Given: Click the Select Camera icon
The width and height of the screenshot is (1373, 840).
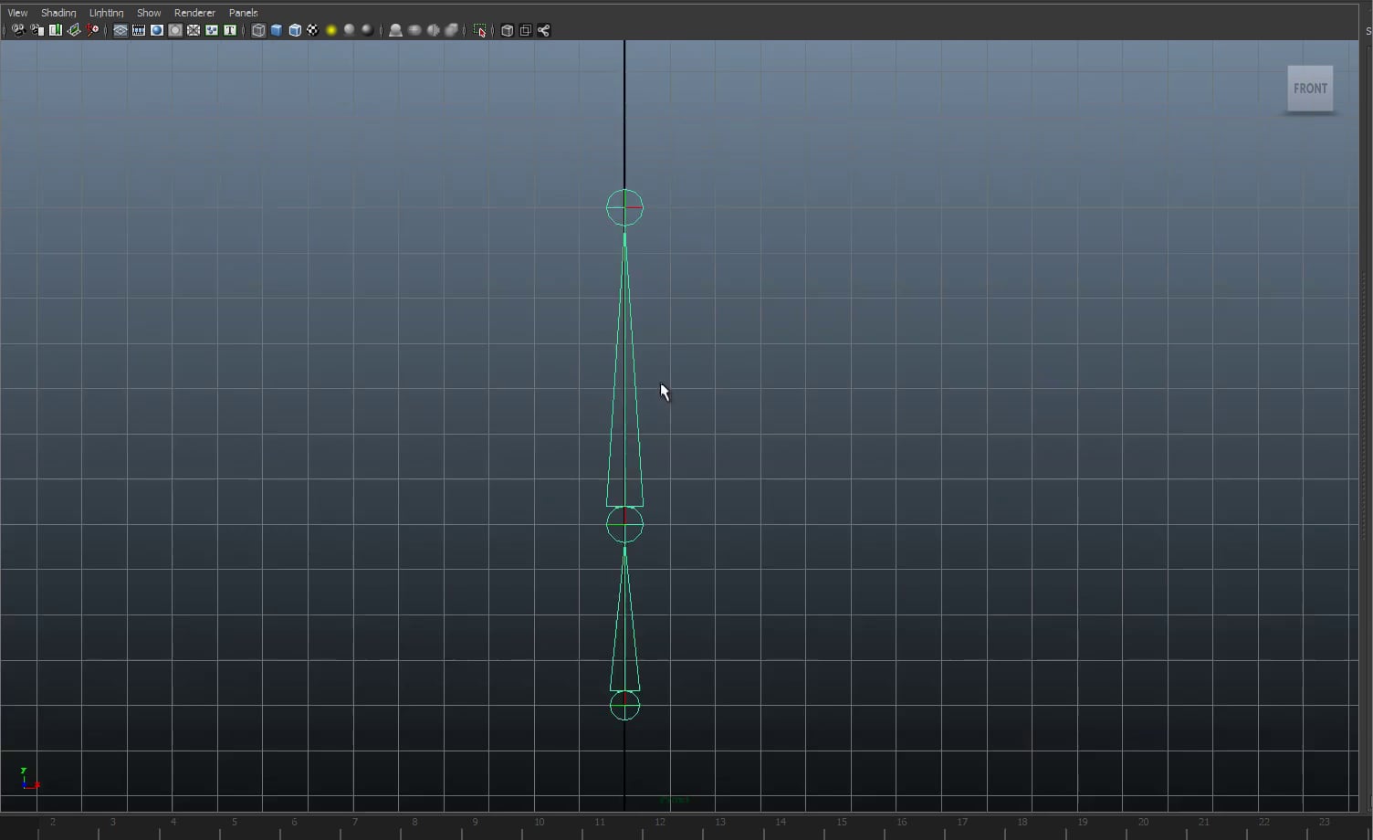Looking at the screenshot, I should [x=18, y=30].
